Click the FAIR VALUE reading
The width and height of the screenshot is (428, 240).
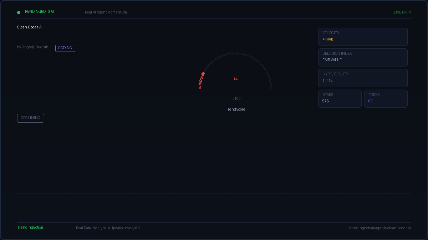(x=332, y=60)
